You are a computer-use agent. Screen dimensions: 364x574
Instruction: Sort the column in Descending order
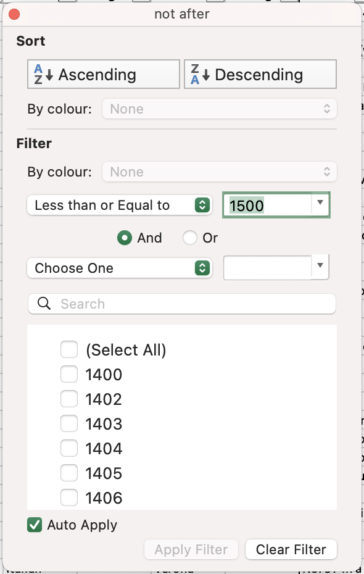tap(260, 74)
